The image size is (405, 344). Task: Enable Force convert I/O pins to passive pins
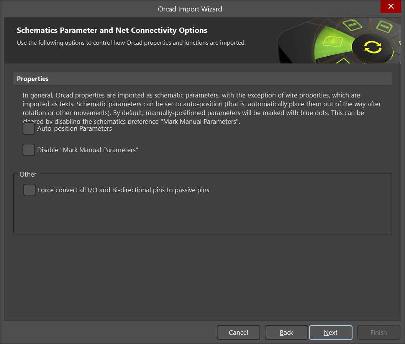coord(29,190)
